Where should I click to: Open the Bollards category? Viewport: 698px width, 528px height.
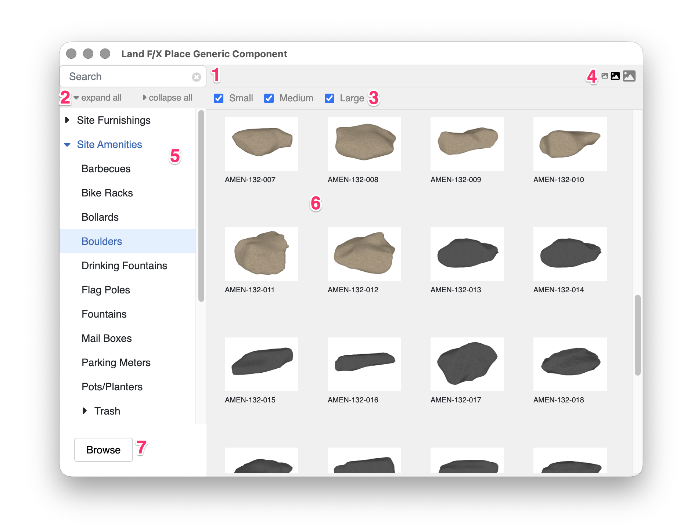tap(100, 217)
